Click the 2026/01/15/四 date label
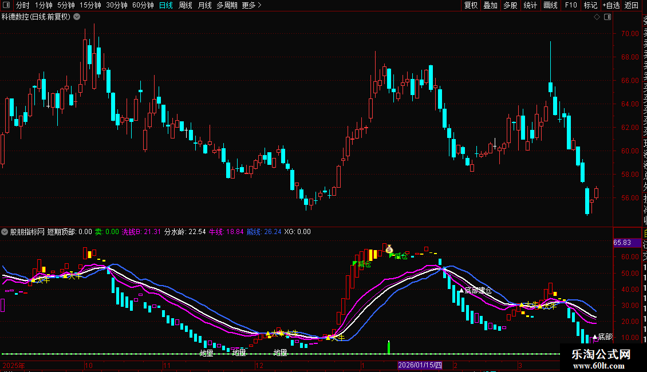This screenshot has width=647, height=372. [x=420, y=365]
